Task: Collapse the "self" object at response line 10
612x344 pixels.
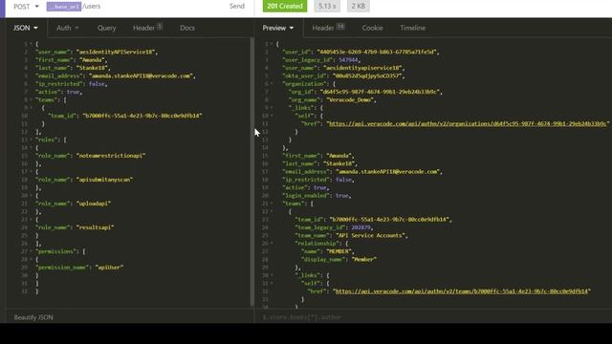Action: click(272, 116)
